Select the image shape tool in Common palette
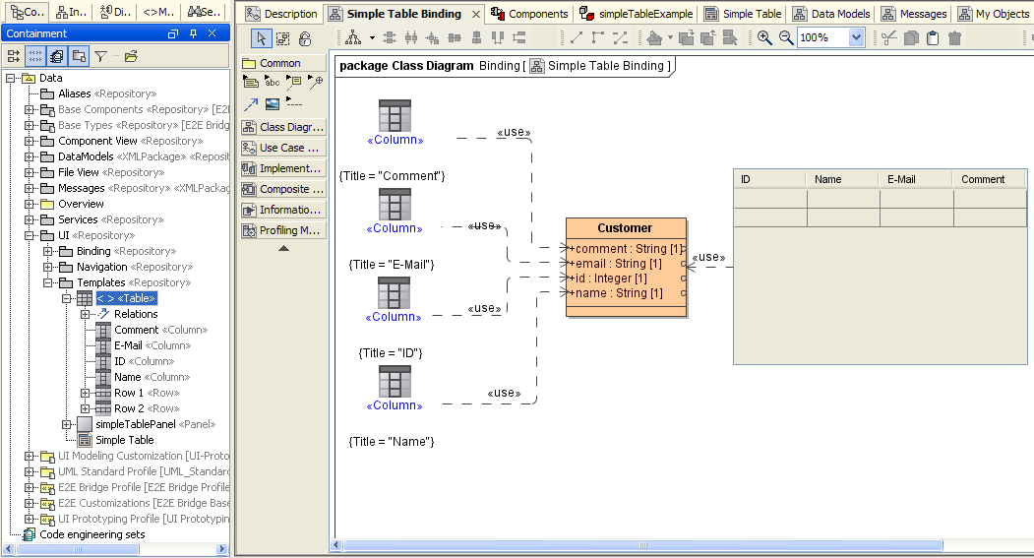Screen dimensions: 1034x558 [x=273, y=103]
